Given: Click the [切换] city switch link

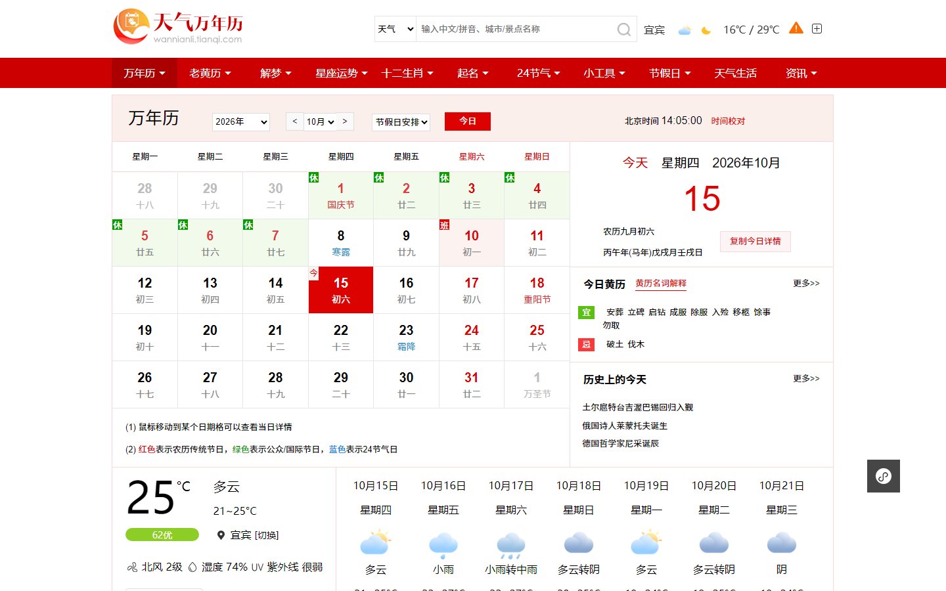Looking at the screenshot, I should (267, 535).
